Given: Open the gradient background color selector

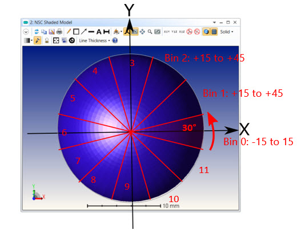Looking at the screenshot, I should click(28, 40).
